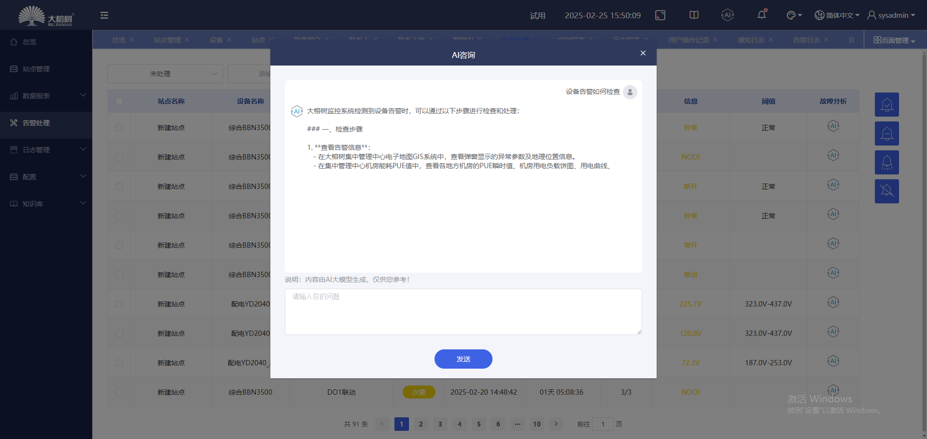Open the book documentation icon in header

(x=694, y=15)
